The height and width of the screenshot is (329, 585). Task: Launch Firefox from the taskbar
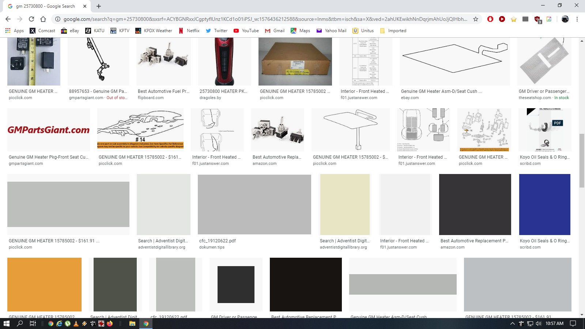[x=110, y=324]
